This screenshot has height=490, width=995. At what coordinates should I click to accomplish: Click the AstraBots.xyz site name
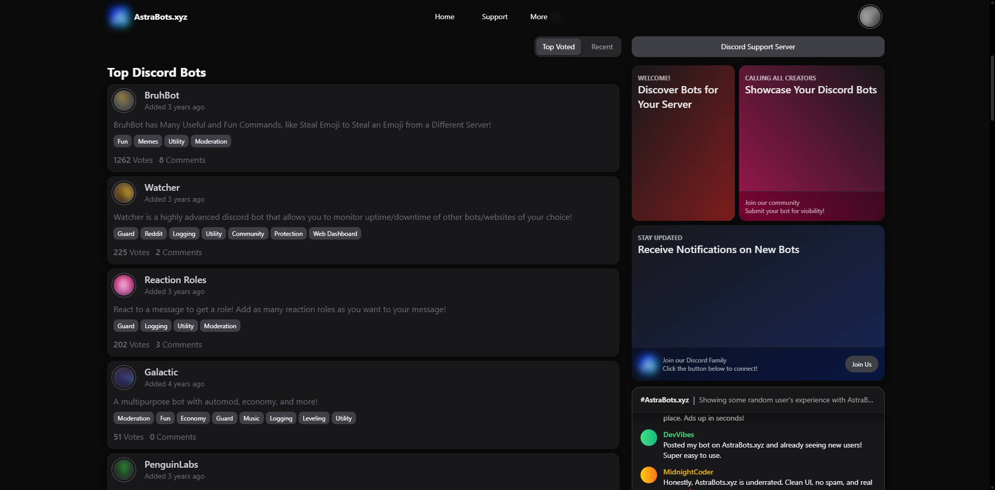pos(161,17)
